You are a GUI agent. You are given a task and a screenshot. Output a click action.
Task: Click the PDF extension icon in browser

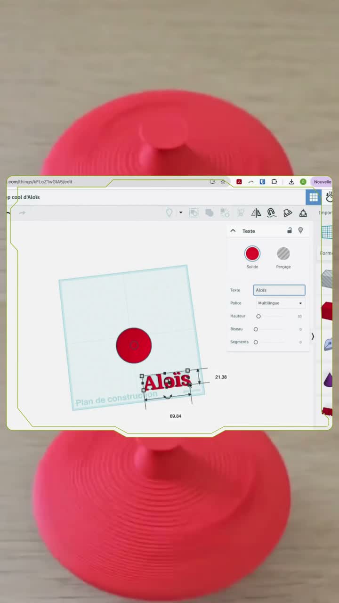click(x=239, y=182)
